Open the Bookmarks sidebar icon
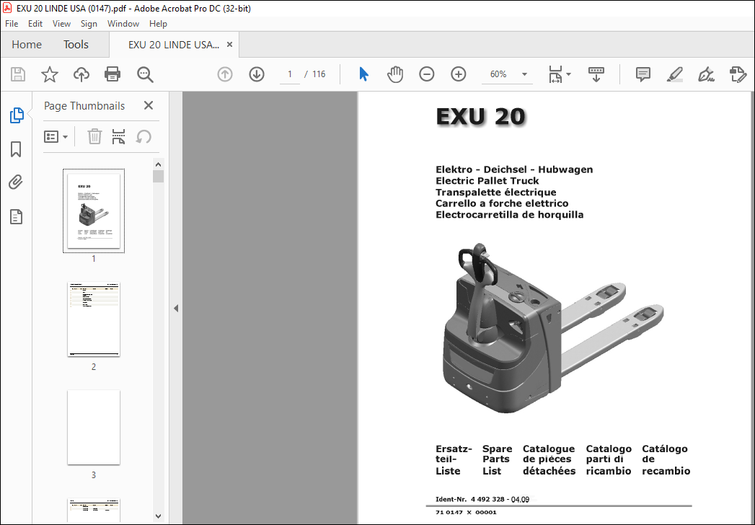The width and height of the screenshot is (755, 525). click(x=16, y=149)
